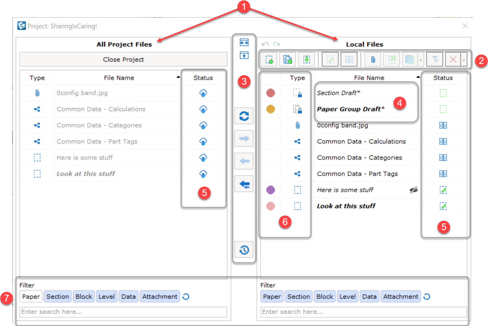Open the dropdown arrow beside the delete icon
Screen dimensions: 488x326
[x=464, y=59]
